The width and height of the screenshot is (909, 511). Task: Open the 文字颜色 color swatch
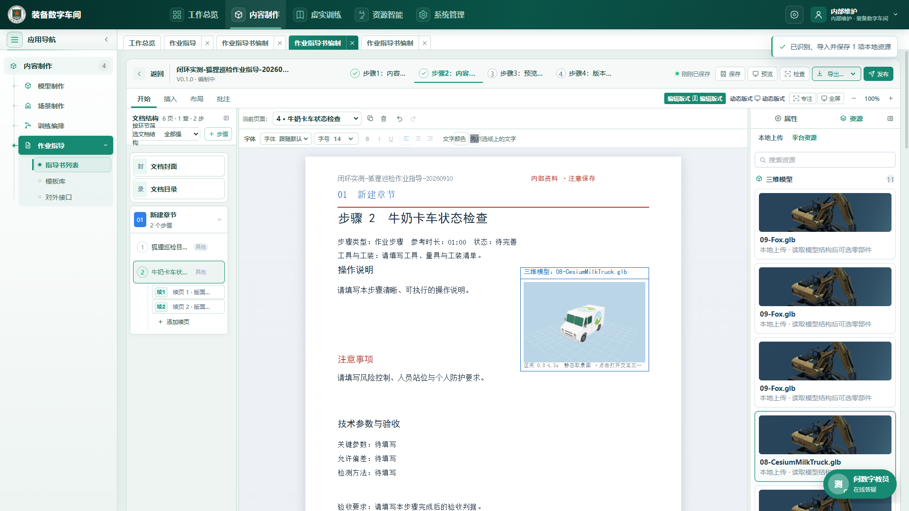(x=460, y=139)
